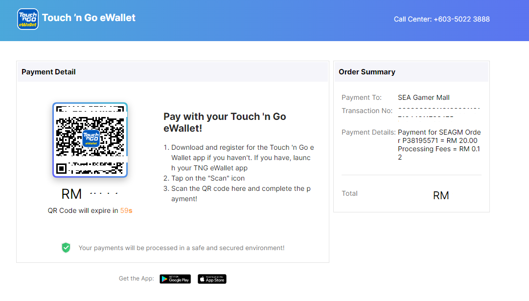Click the Touch 'n Go logo inside QR code
Viewport: 529px width, 301px height.
click(91, 139)
